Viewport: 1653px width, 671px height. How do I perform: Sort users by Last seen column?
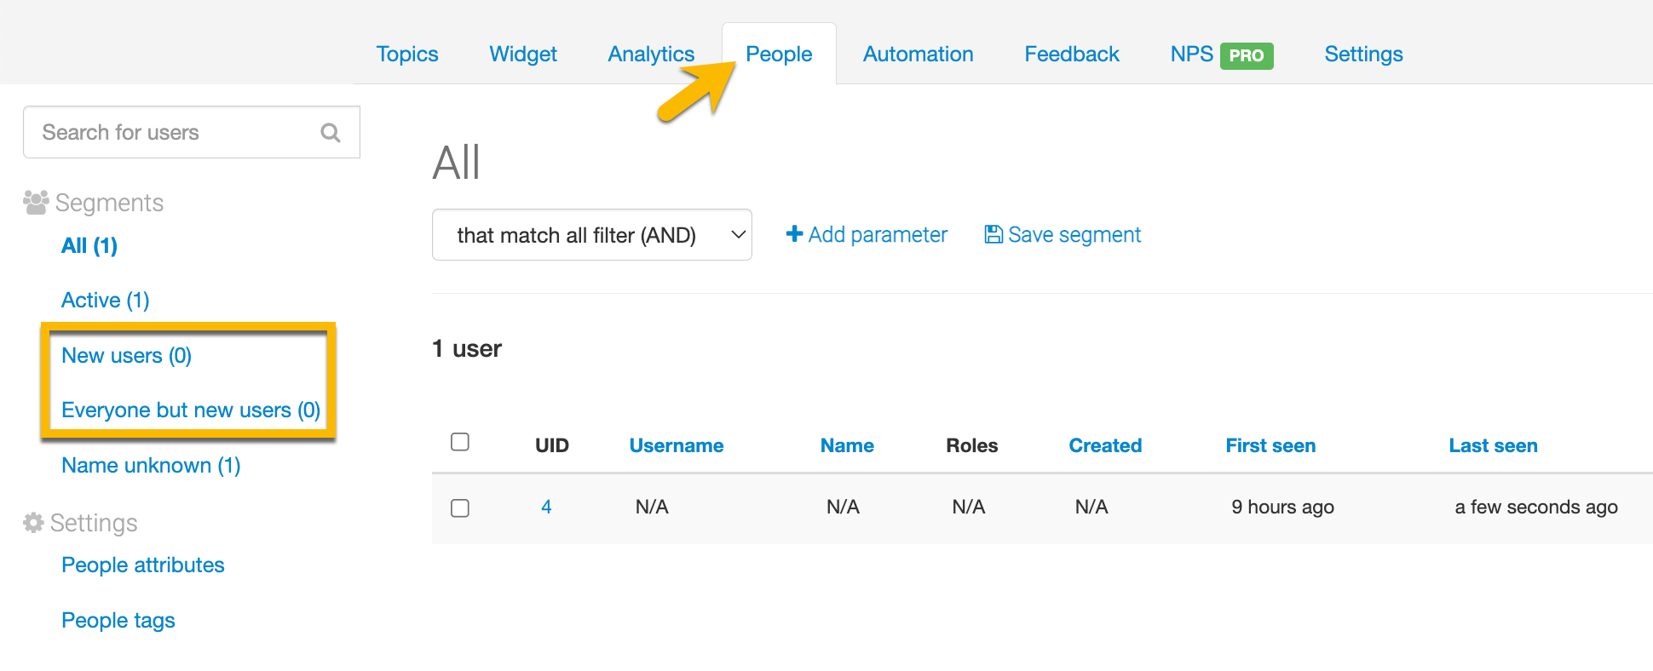point(1493,445)
